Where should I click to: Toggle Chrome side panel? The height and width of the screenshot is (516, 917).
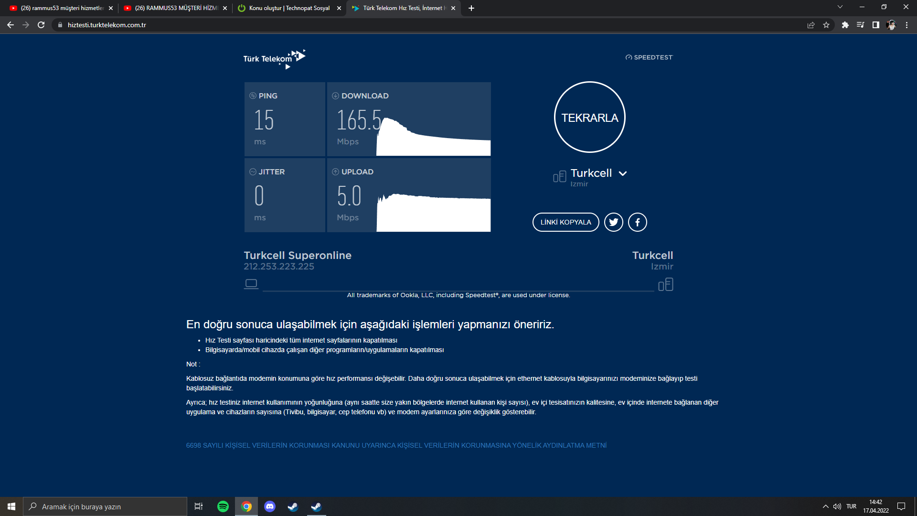coord(876,25)
